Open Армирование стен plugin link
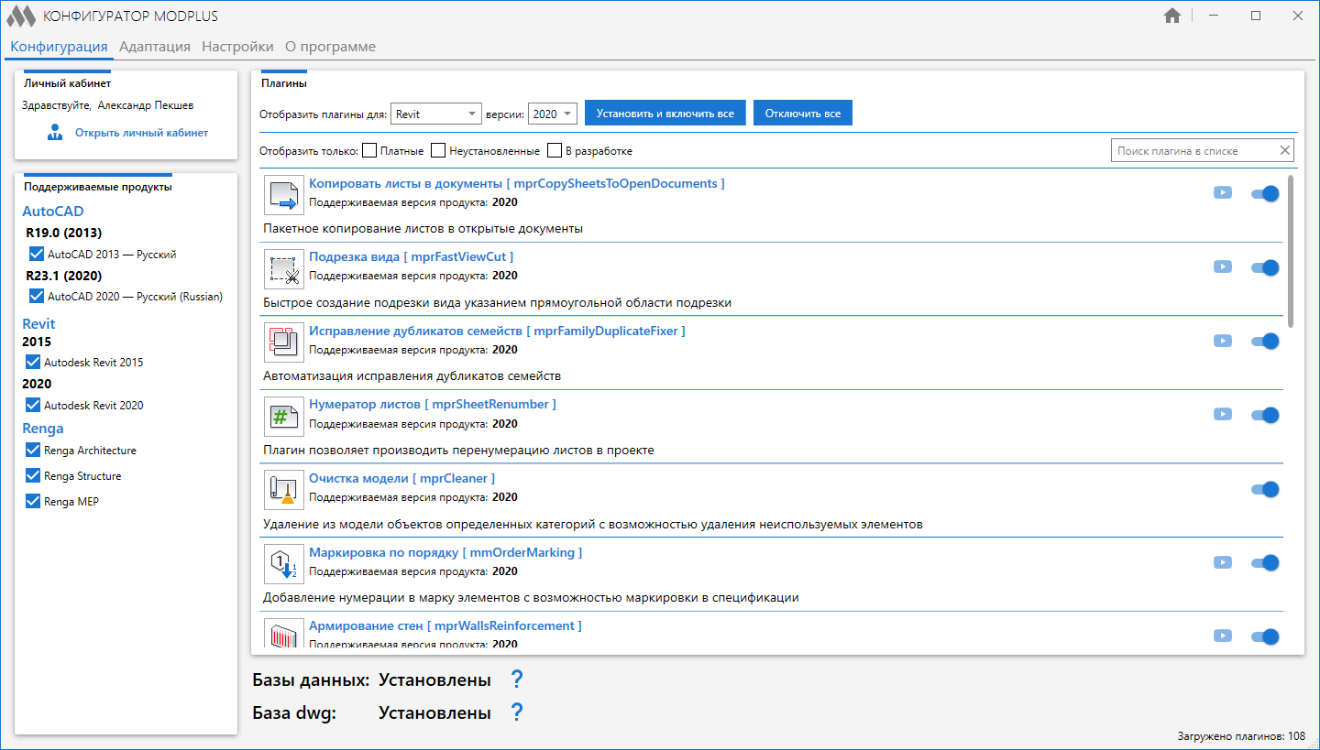Screen dimensions: 1320x750 [445, 625]
